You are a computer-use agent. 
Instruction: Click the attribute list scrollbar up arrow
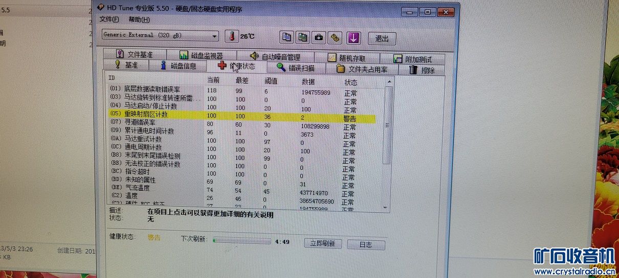pyautogui.click(x=389, y=81)
